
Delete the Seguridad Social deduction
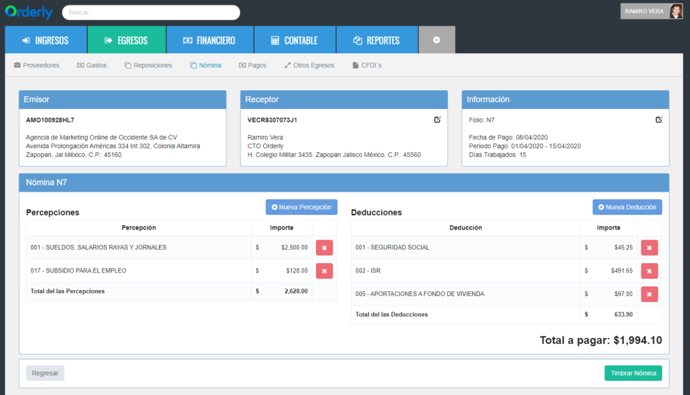649,248
